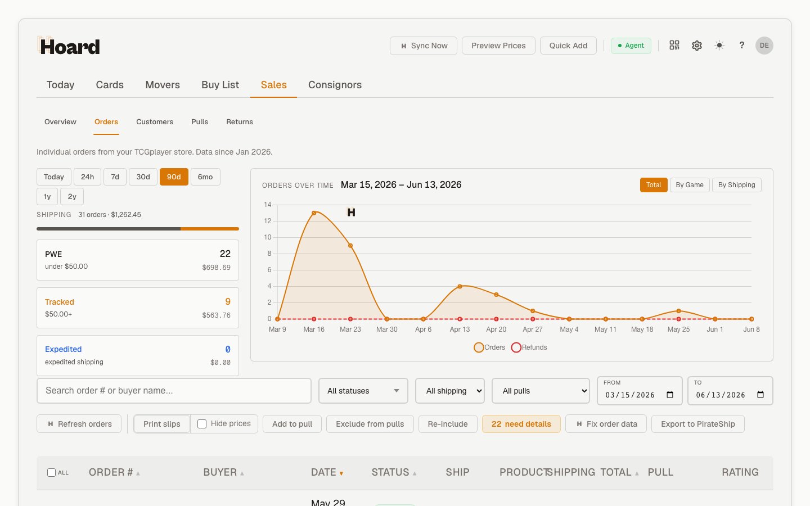Open the All statuses dropdown
This screenshot has width=810, height=506.
pos(363,391)
